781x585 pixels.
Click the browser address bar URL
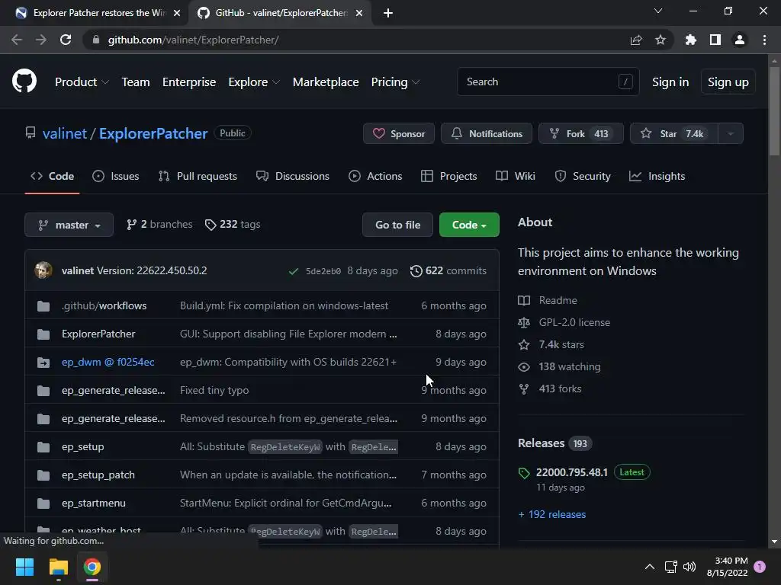click(193, 40)
